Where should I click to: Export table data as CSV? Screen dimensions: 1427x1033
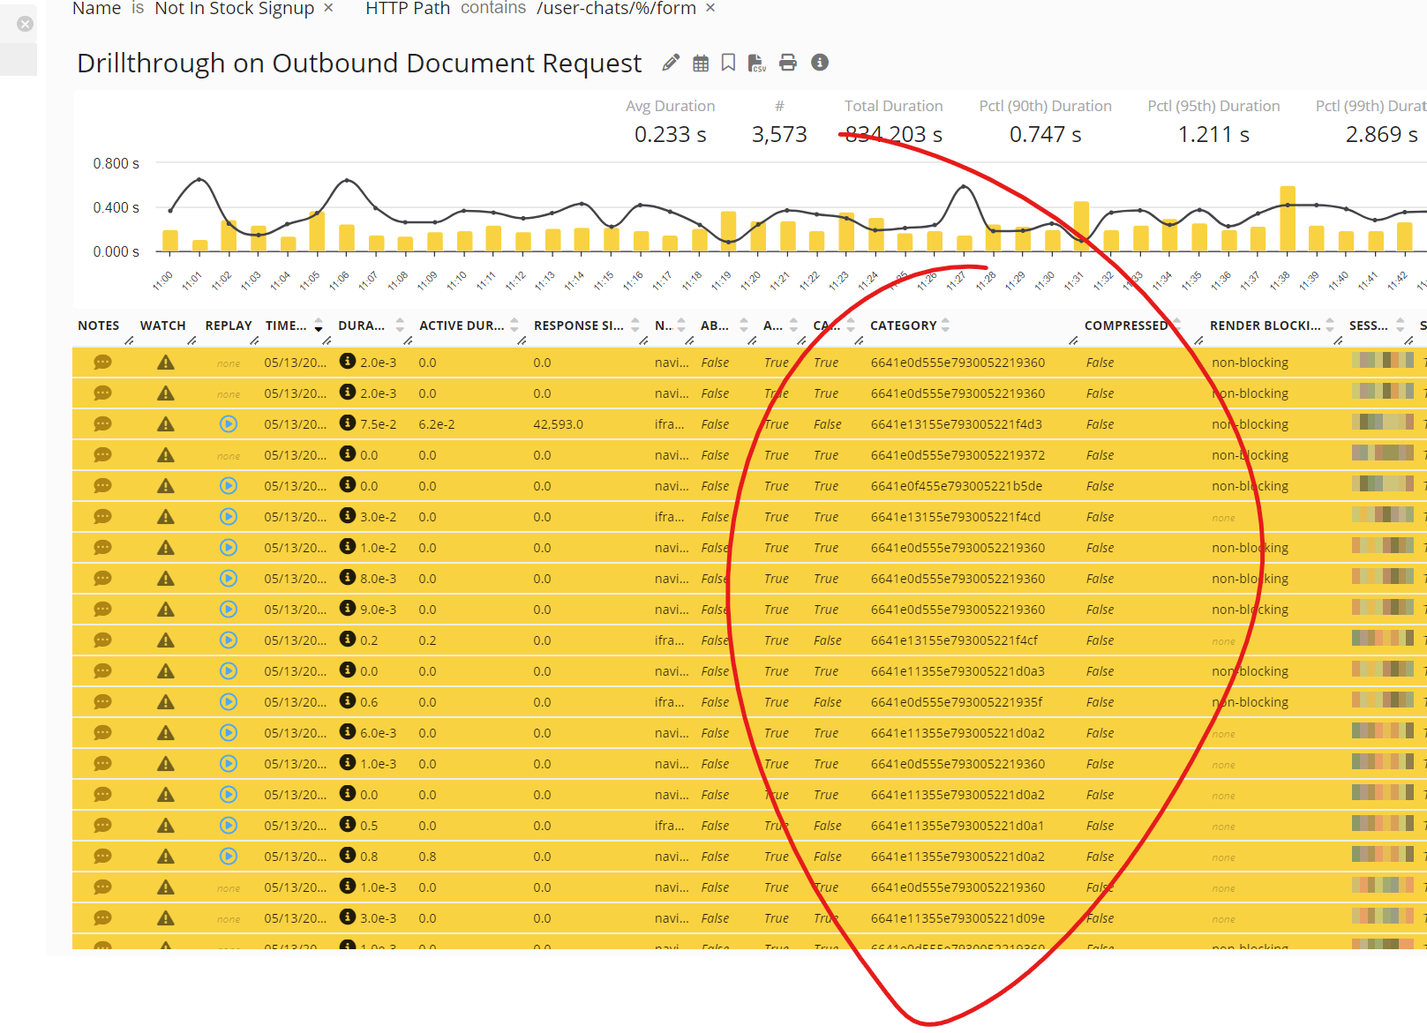pos(757,63)
